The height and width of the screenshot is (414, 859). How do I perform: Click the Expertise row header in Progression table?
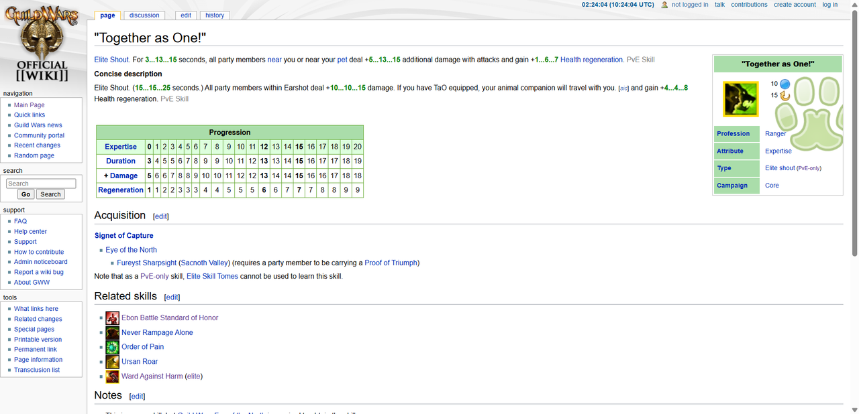pos(121,147)
